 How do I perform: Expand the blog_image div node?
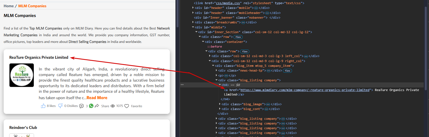tap(220, 104)
